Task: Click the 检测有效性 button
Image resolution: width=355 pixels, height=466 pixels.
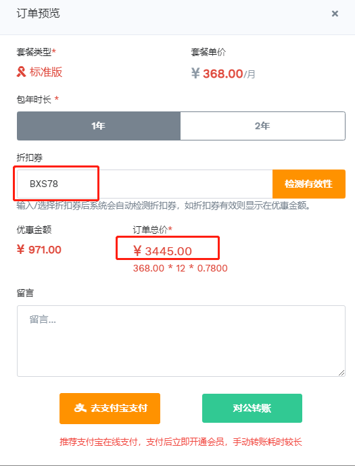Action: tap(309, 184)
